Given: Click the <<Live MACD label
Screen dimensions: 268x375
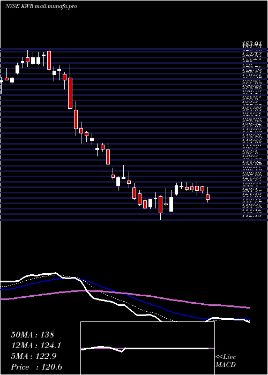Looking at the screenshot, I should 226,361.
